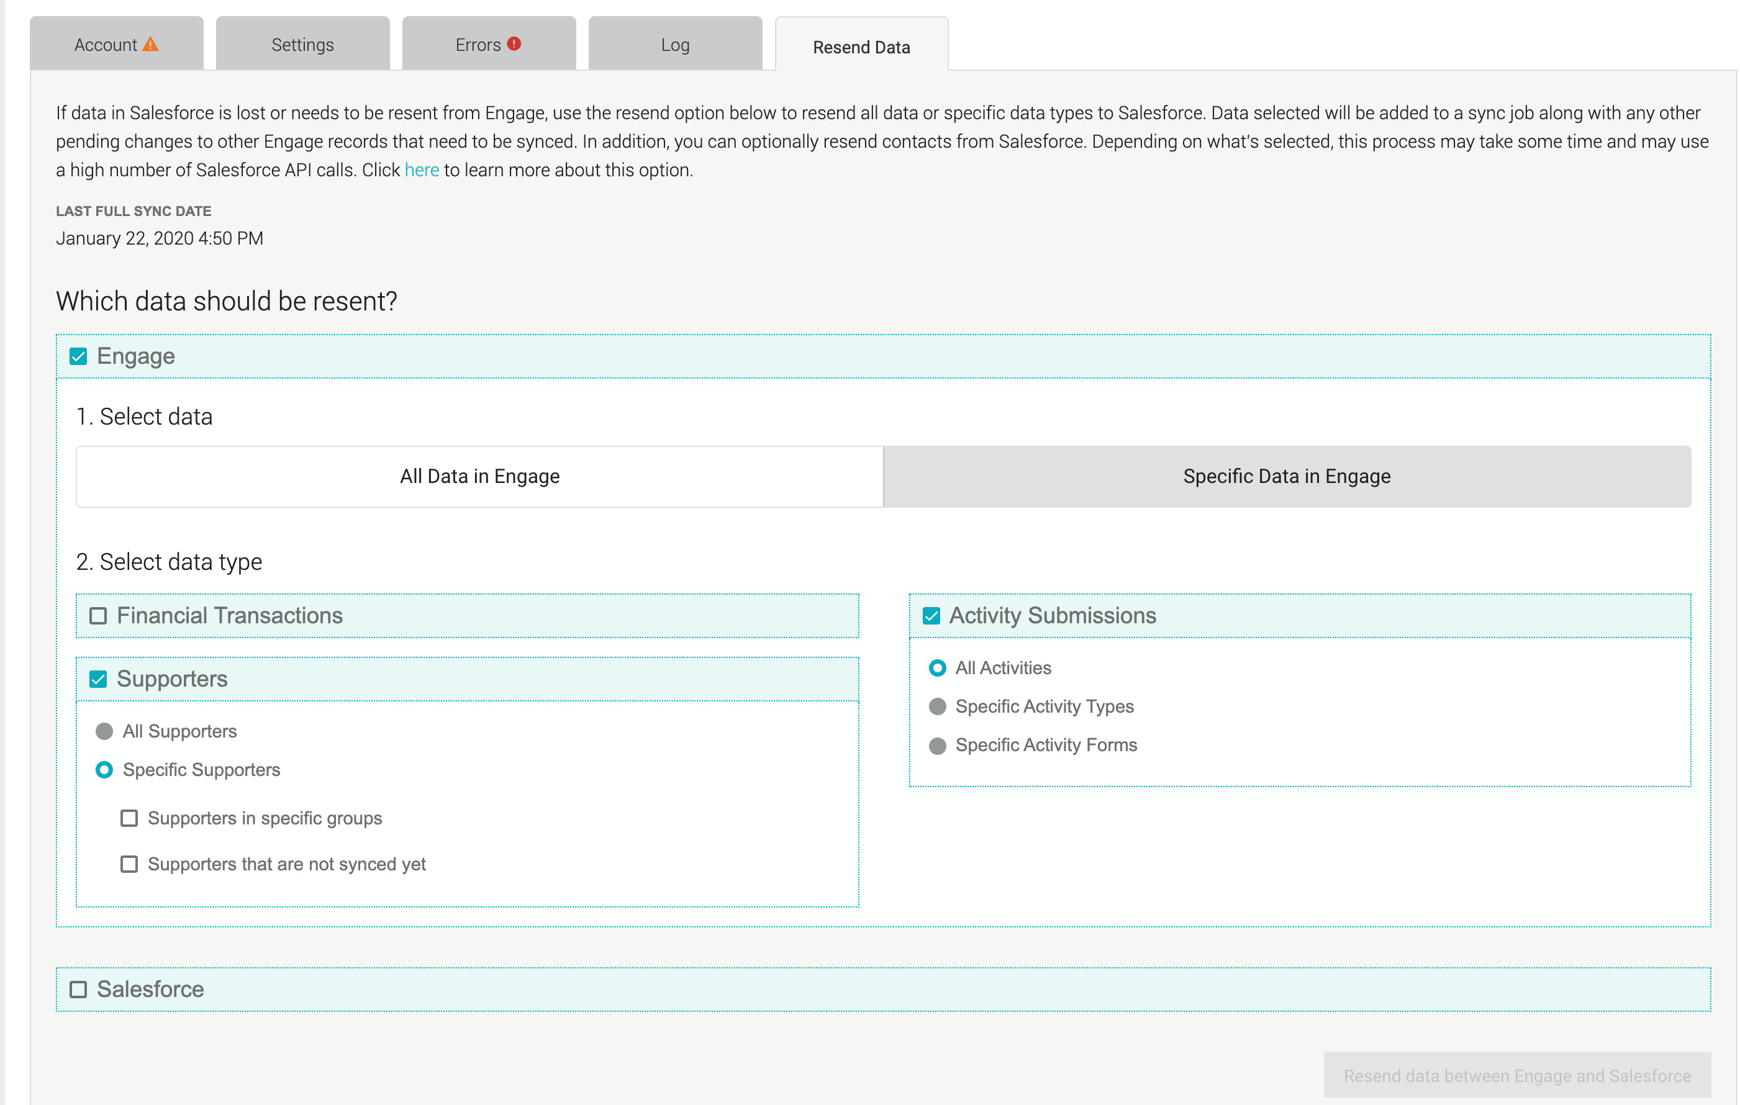1740x1105 pixels.
Task: Switch to the Settings tab
Action: [303, 44]
